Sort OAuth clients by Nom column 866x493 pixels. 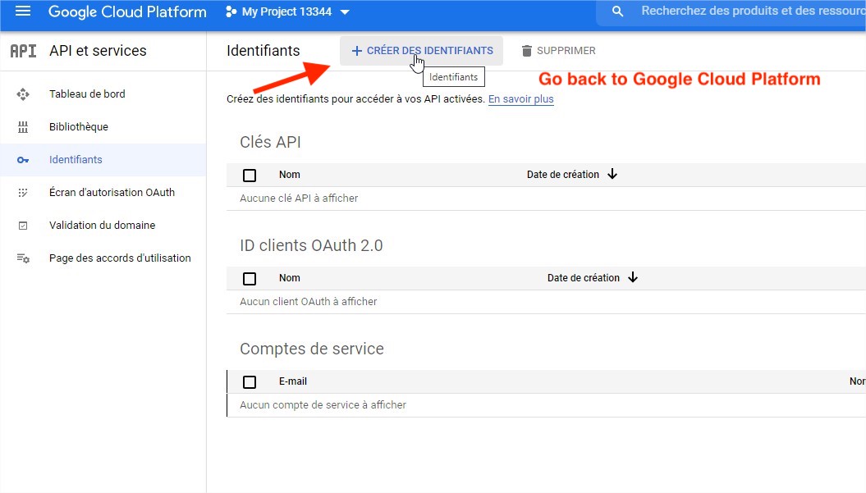(x=290, y=278)
